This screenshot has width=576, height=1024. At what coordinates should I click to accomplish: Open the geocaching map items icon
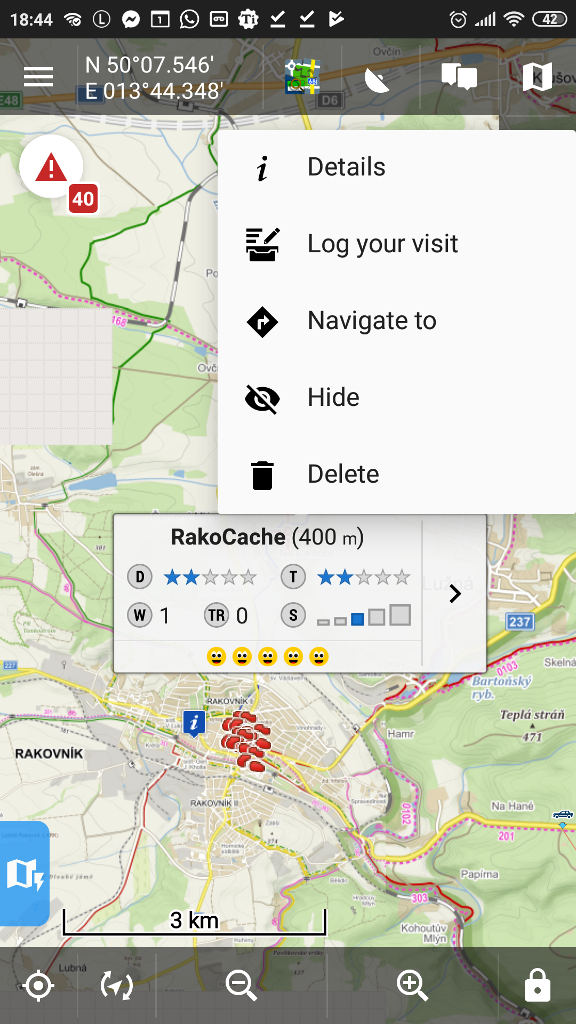302,77
